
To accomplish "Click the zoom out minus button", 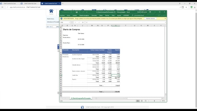I will point(148,101).
